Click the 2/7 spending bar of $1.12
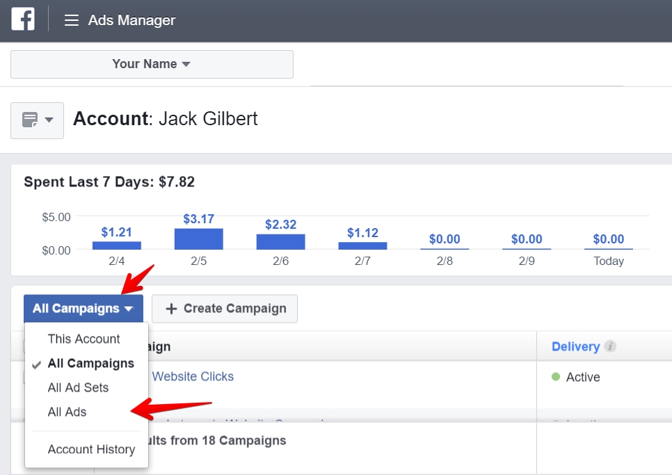The width and height of the screenshot is (672, 475). coord(362,246)
